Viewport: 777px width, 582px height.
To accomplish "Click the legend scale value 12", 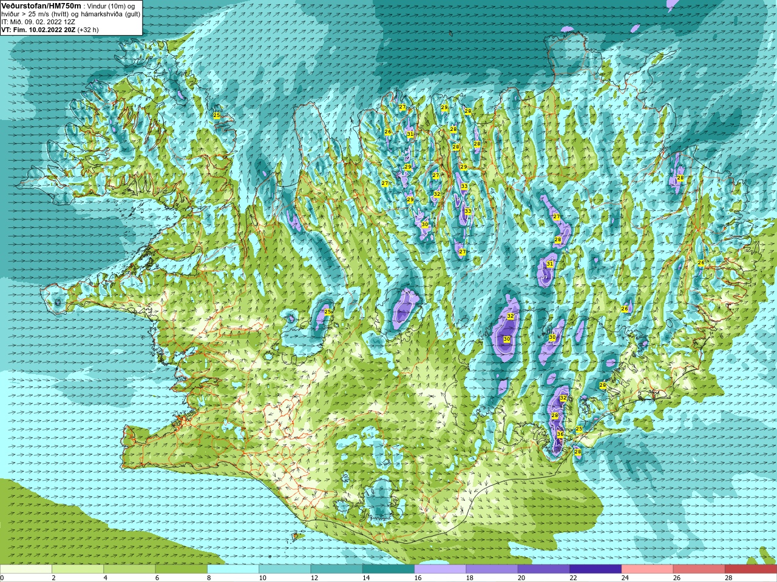I will (x=314, y=578).
